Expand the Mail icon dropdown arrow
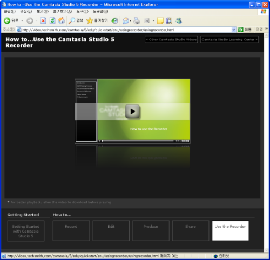 point(130,20)
